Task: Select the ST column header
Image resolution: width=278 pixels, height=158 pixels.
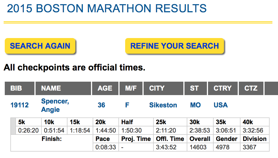Action: 196,88
